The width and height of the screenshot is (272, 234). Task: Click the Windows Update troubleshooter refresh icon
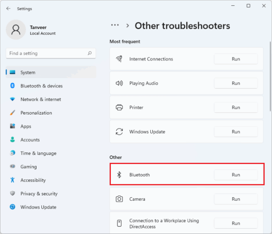click(119, 132)
